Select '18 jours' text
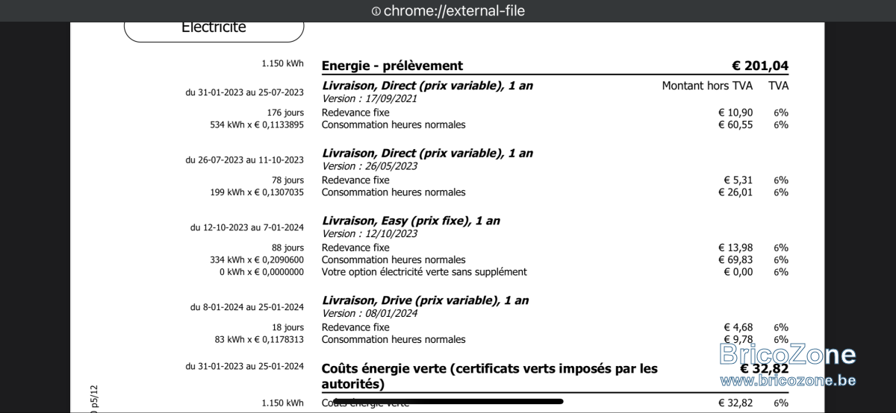The image size is (896, 413). 288,327
